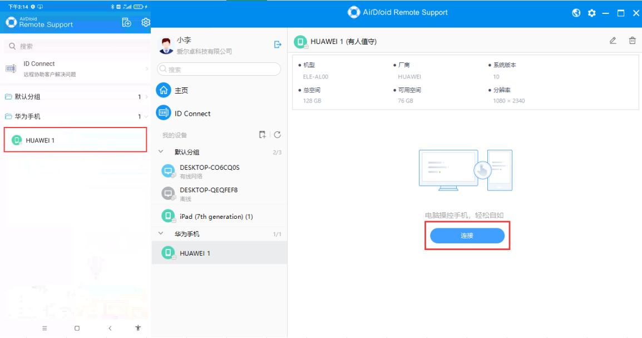The height and width of the screenshot is (338, 642).
Task: Click 爱尔卓科技有限公司 company name
Action: point(204,52)
